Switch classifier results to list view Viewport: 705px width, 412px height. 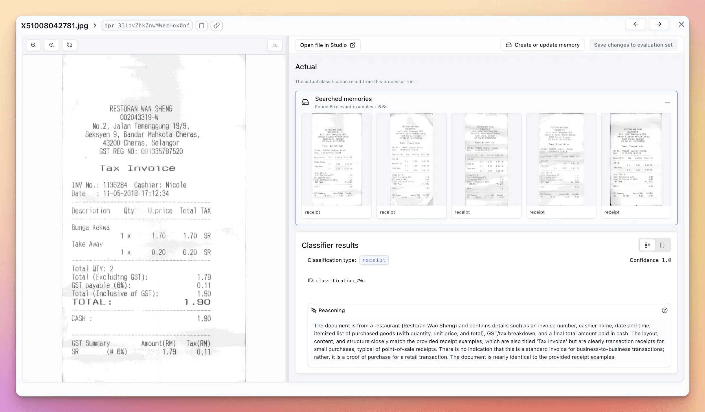point(647,245)
